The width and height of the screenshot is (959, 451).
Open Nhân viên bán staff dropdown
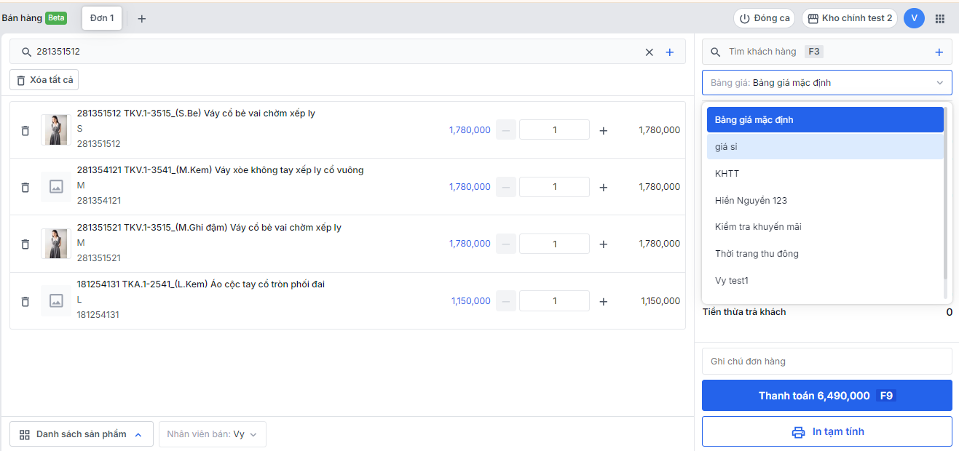(212, 434)
